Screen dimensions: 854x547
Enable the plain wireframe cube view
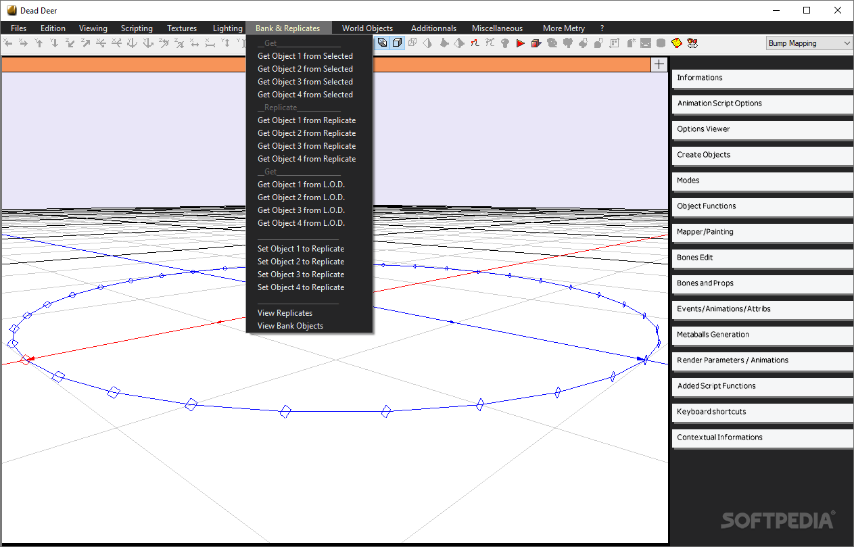(x=397, y=43)
